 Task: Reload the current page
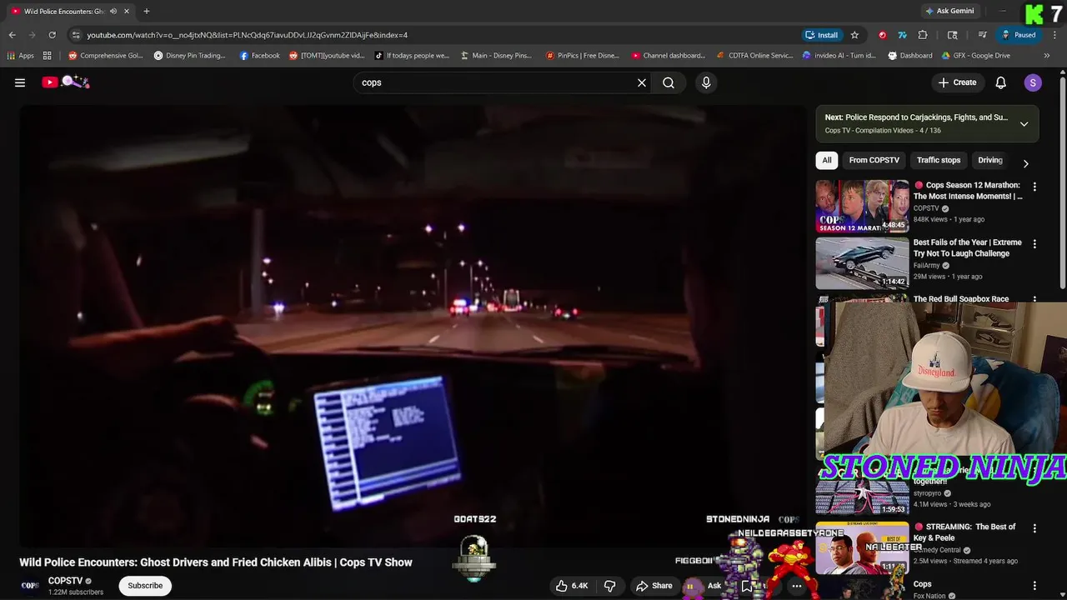pos(52,35)
